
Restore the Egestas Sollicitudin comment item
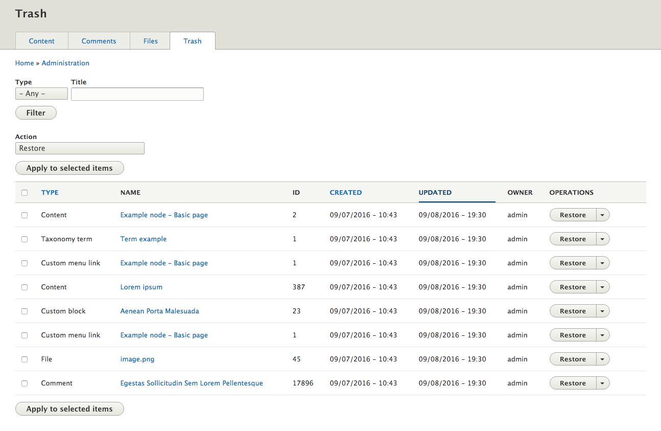tap(573, 383)
